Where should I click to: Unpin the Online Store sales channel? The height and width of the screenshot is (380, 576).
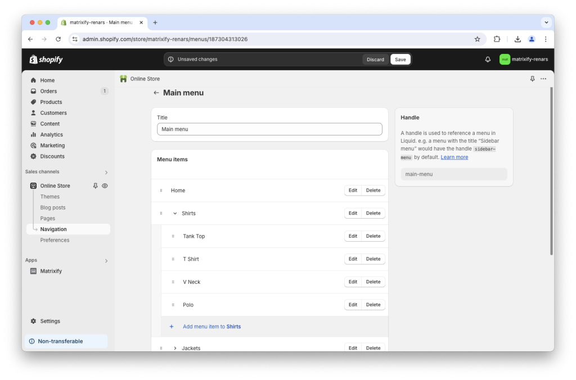click(x=95, y=186)
